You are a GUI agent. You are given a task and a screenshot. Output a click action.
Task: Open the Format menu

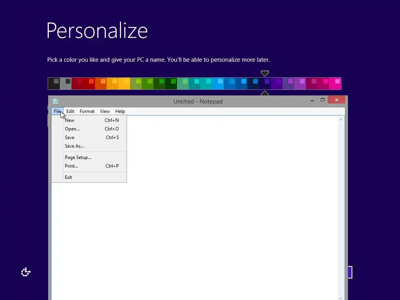[87, 111]
